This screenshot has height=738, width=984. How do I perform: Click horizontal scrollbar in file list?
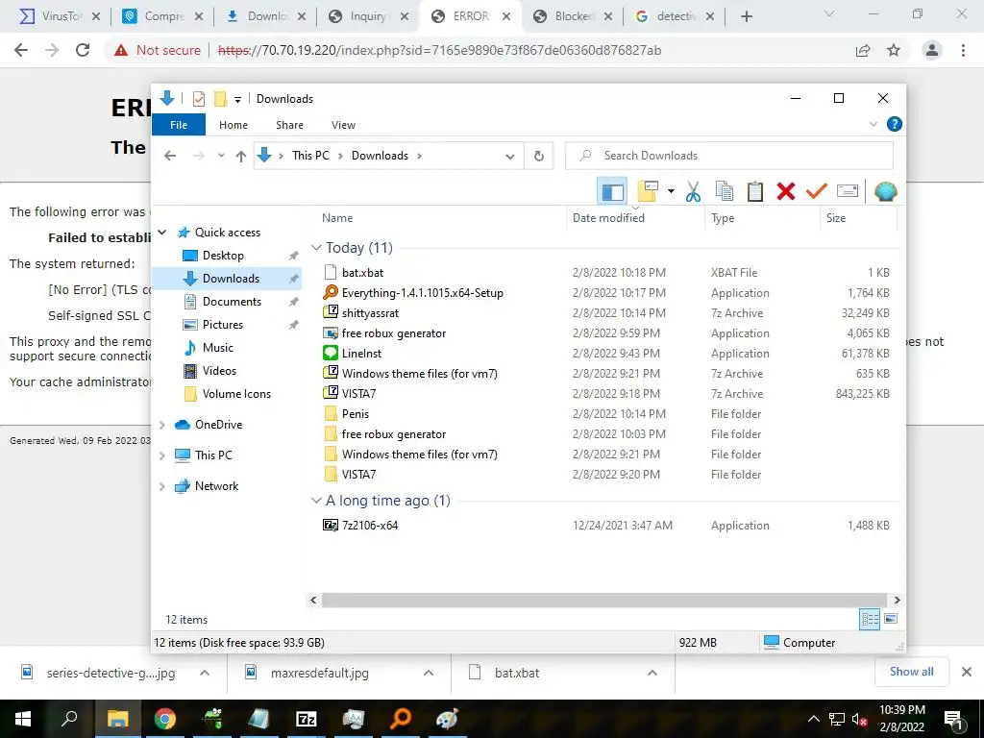tap(603, 600)
